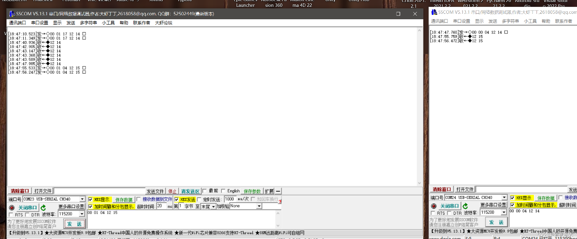Open the 串口设置 menu in the larger window
577x239 pixels.
pyautogui.click(x=40, y=23)
